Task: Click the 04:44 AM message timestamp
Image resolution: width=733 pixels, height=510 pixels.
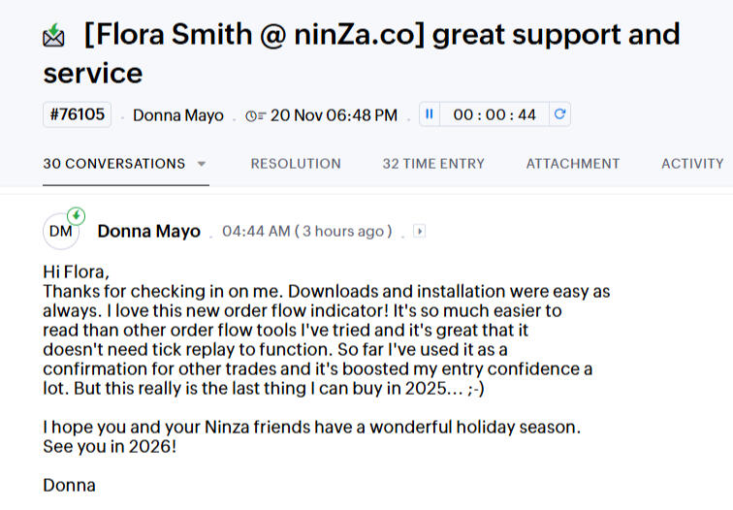Action: (256, 231)
